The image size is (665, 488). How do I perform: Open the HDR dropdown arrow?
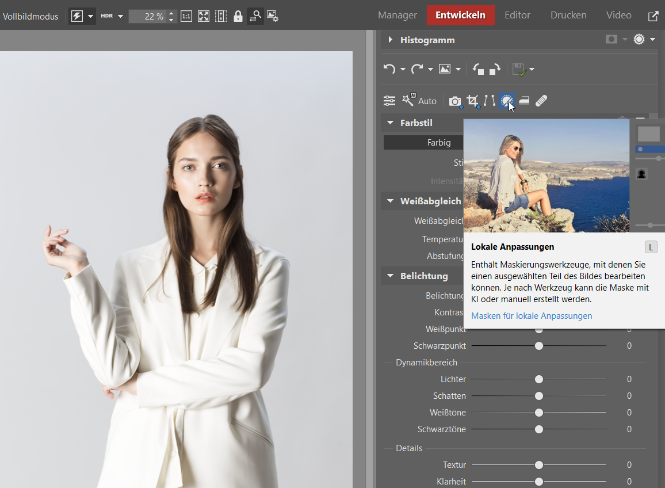click(x=120, y=16)
